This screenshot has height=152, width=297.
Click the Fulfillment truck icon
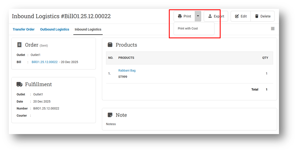(x=19, y=84)
